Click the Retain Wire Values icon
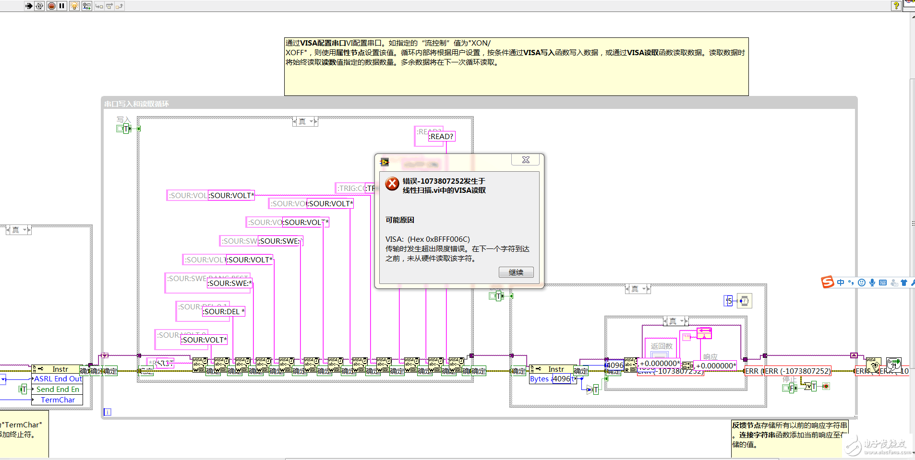915x460 pixels. coord(86,6)
